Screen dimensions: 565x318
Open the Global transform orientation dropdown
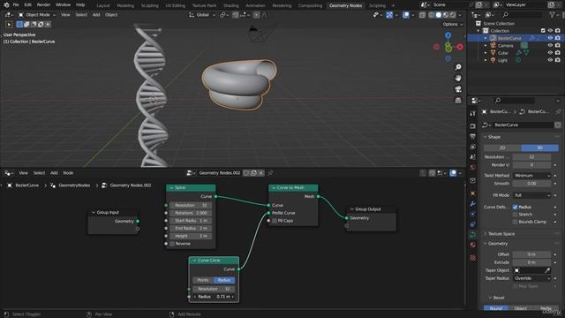pos(202,15)
